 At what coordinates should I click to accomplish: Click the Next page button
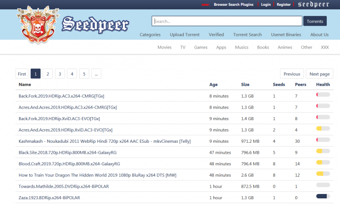pyautogui.click(x=319, y=74)
